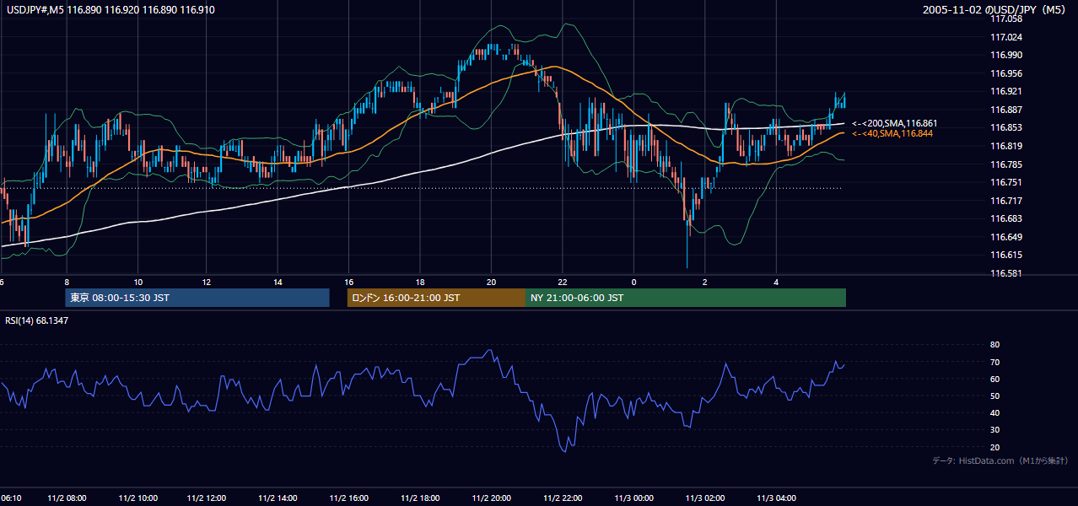
Task: Click the 11/2 16:00 bottom time label
Action: pos(348,498)
